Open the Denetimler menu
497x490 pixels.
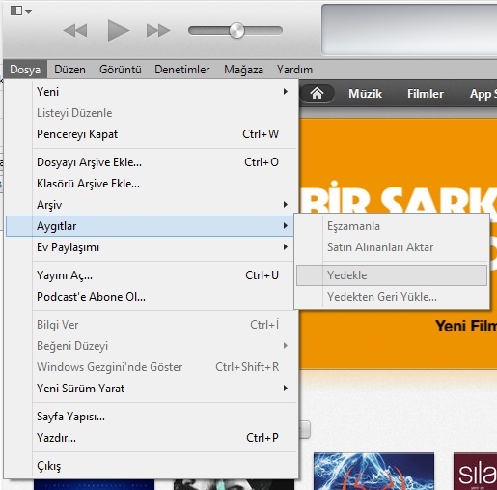coord(182,70)
